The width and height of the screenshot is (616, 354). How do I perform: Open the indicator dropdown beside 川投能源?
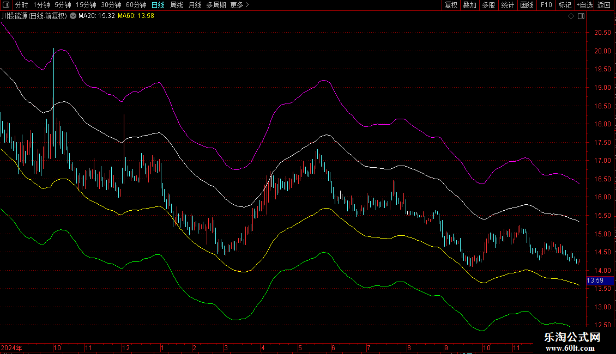73,16
